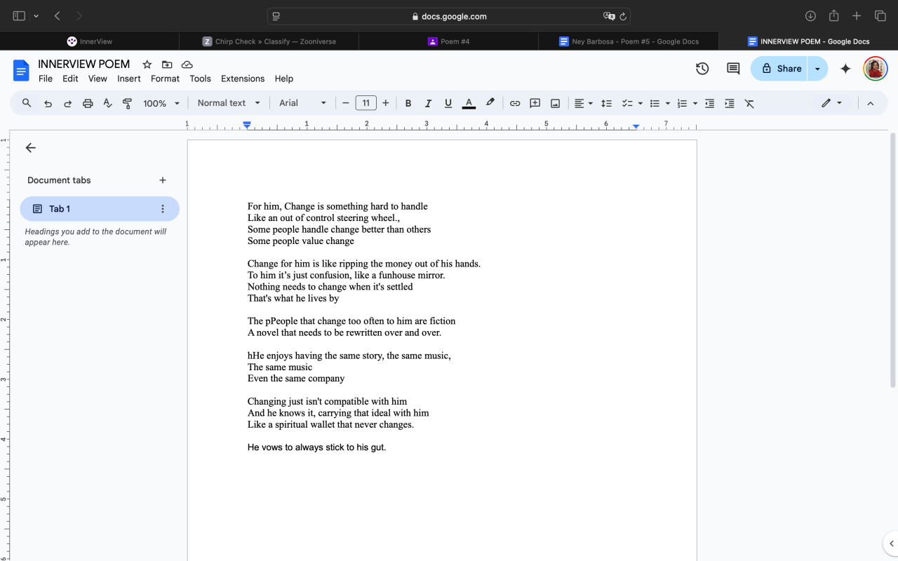Insert a link using link icon
This screenshot has width=898, height=561.
tap(515, 103)
